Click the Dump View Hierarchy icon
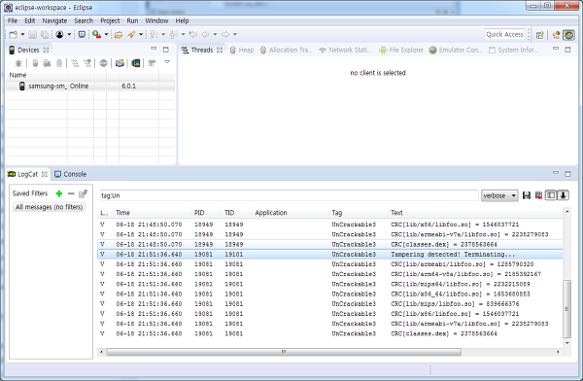The height and width of the screenshot is (381, 583). coord(136,63)
